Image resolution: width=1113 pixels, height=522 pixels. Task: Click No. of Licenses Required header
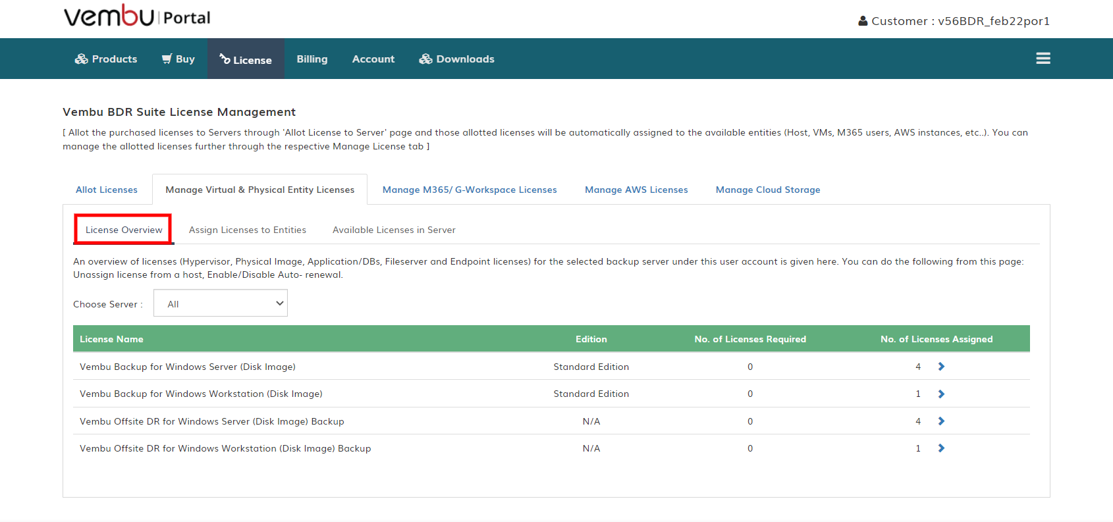point(750,339)
